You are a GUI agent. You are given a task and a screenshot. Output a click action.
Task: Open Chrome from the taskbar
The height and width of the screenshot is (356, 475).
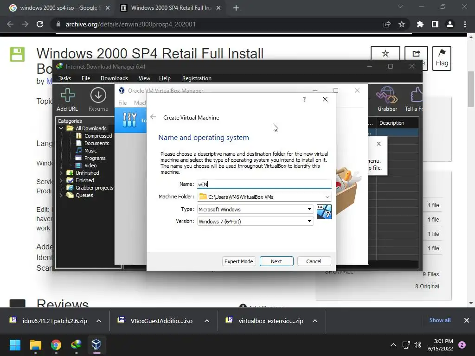56,345
